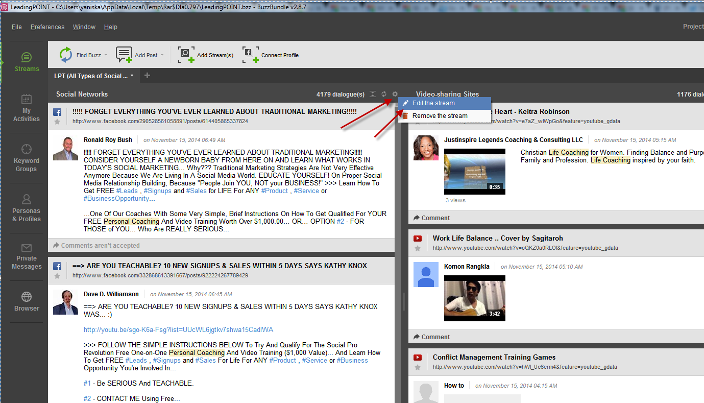Play the 0:35 Life Coaching video thumbnail

coord(475,172)
